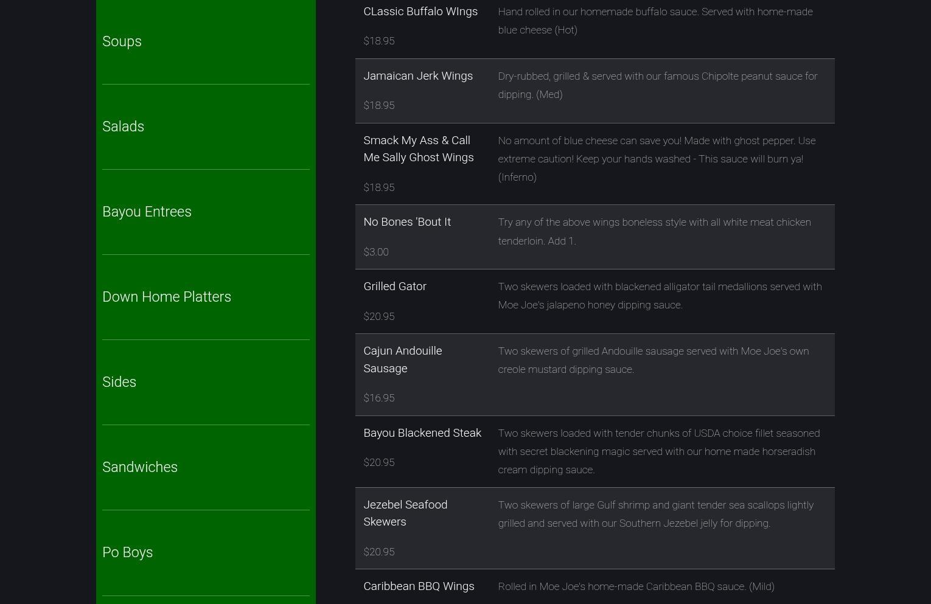Click the $20.95 price under Grilled Gator

click(379, 316)
